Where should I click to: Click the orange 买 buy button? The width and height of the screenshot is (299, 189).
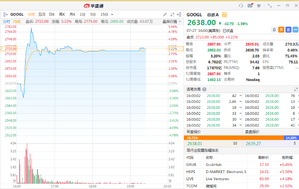(x=281, y=30)
